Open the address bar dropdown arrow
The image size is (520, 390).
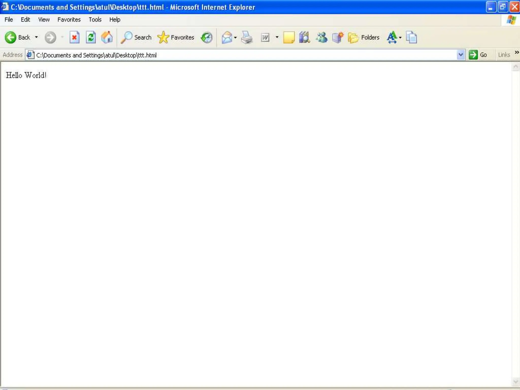(461, 55)
